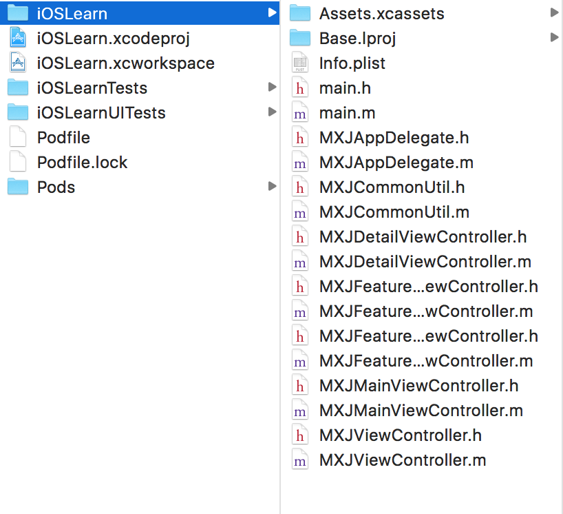563x514 pixels.
Task: Click the main.m source file icon
Action: [x=299, y=113]
